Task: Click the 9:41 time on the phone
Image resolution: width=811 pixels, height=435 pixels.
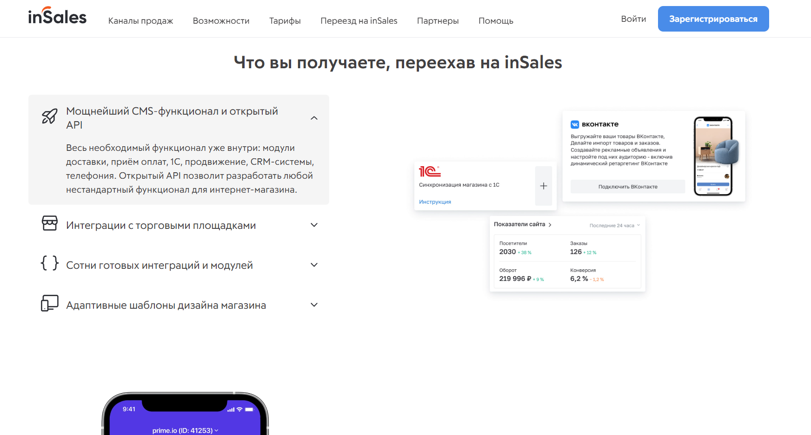Action: 129,409
